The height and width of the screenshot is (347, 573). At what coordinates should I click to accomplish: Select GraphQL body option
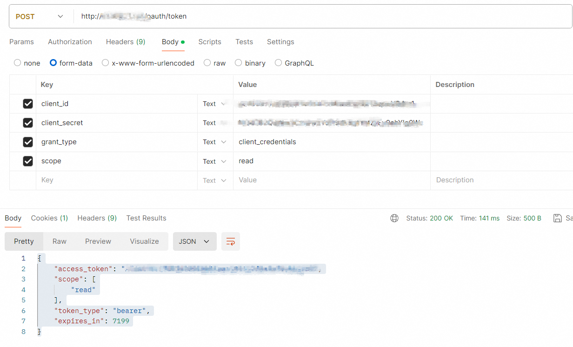click(279, 63)
